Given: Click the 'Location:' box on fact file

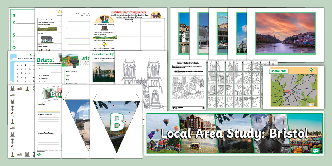Looking at the screenshot, I should point(49,107).
